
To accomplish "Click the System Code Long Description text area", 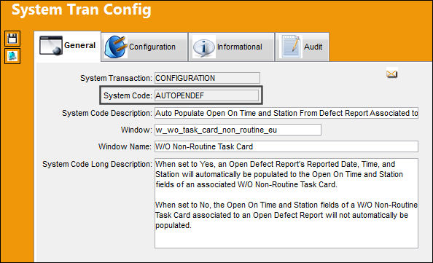I will (x=286, y=203).
